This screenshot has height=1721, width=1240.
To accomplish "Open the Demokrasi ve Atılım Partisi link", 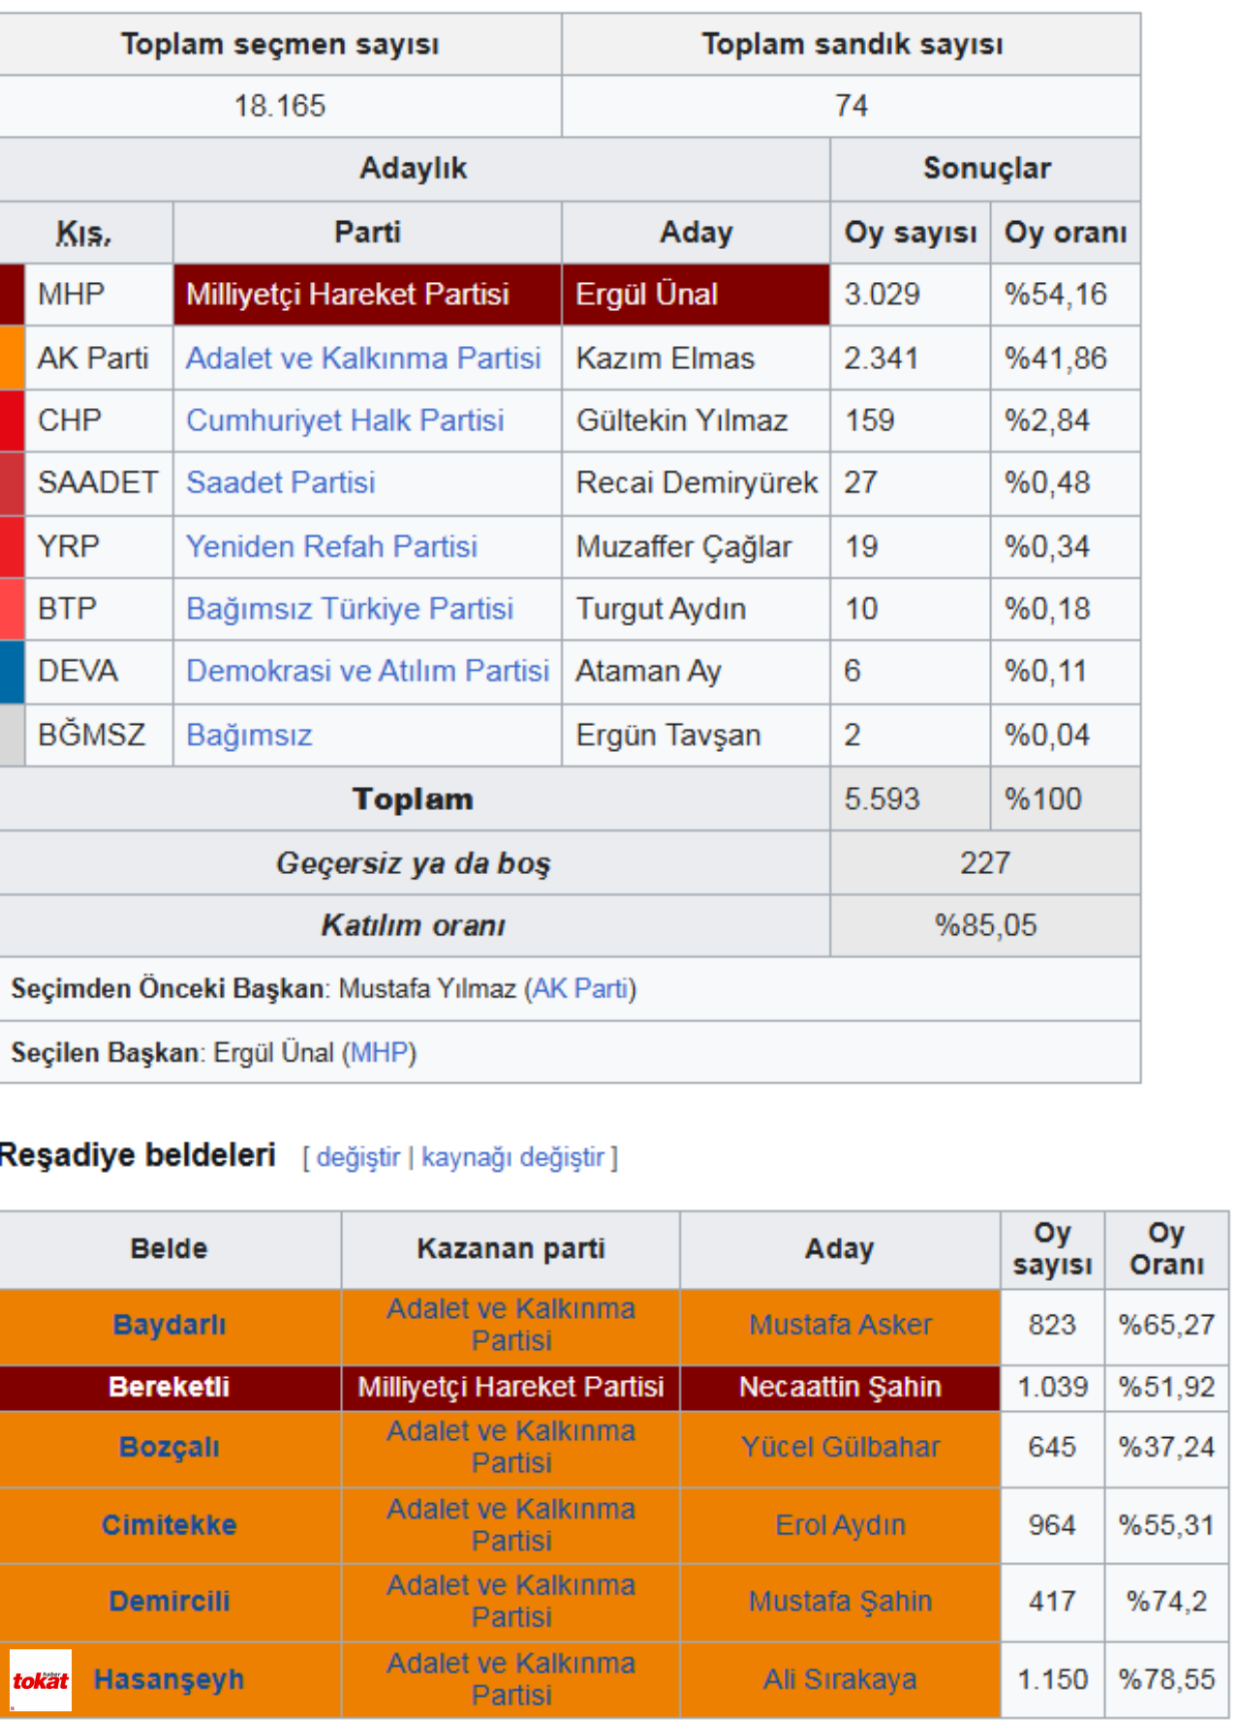I will (367, 670).
